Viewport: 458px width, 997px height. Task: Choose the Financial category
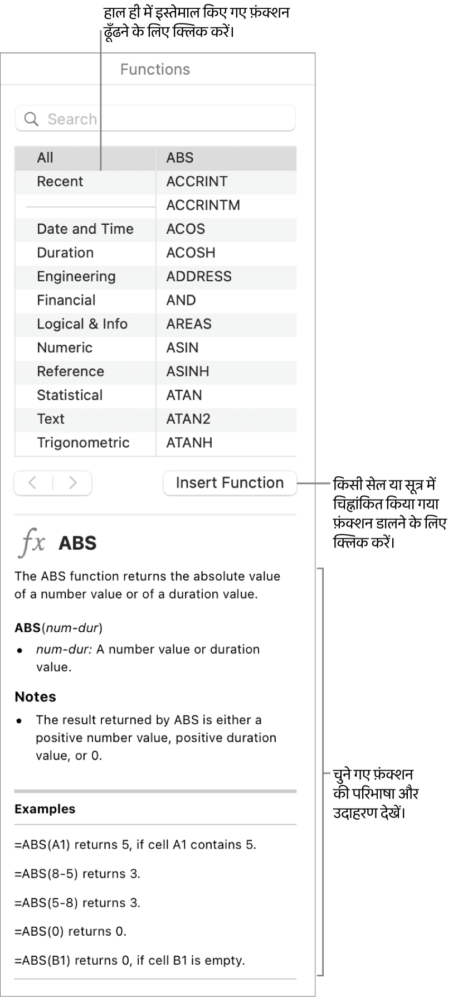coord(66,301)
